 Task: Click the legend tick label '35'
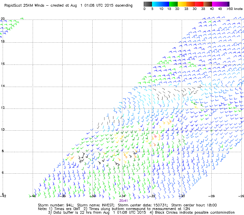pyautogui.click(x=203, y=9)
